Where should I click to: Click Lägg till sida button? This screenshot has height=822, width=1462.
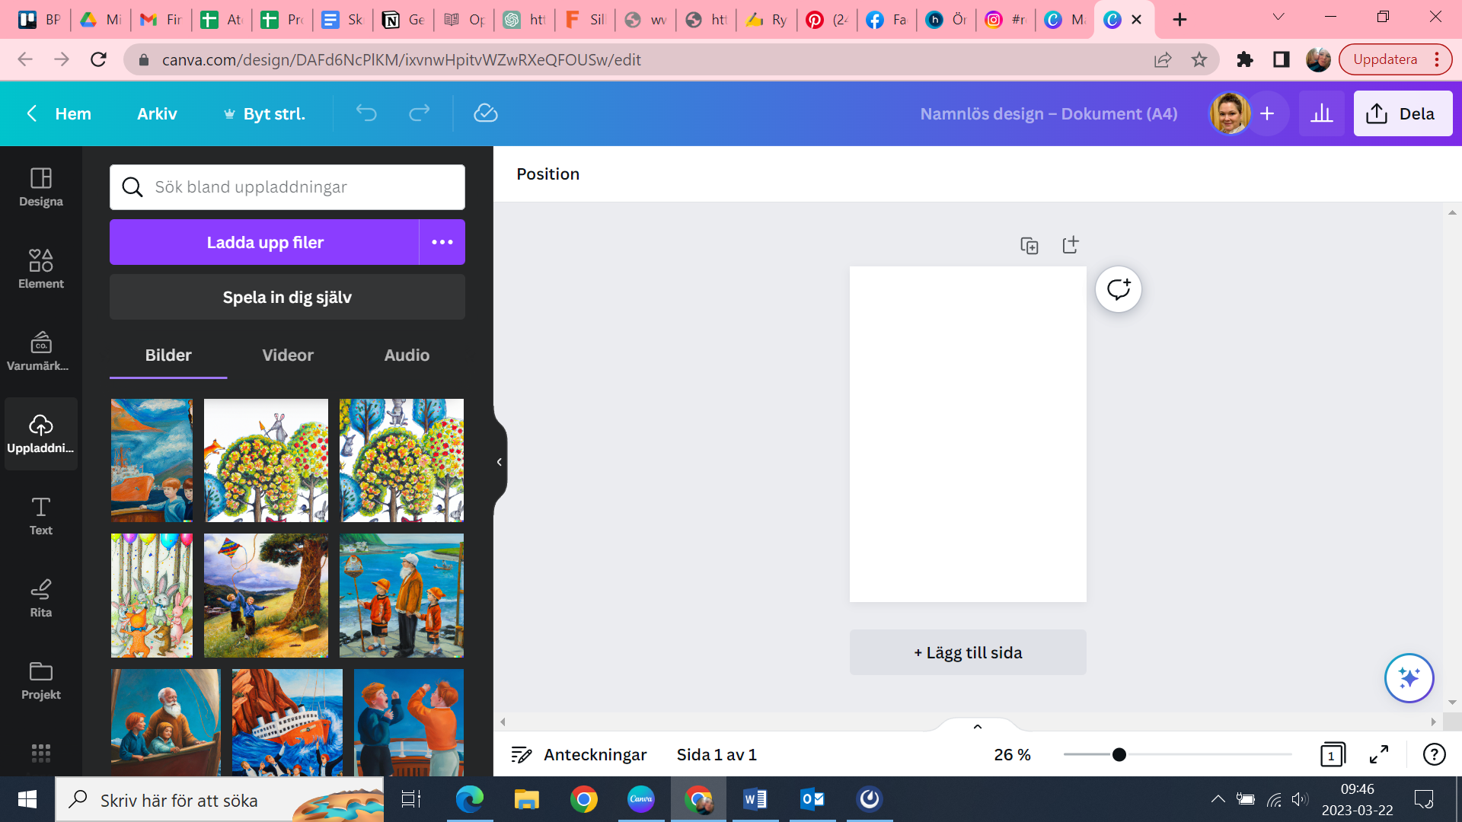968,652
